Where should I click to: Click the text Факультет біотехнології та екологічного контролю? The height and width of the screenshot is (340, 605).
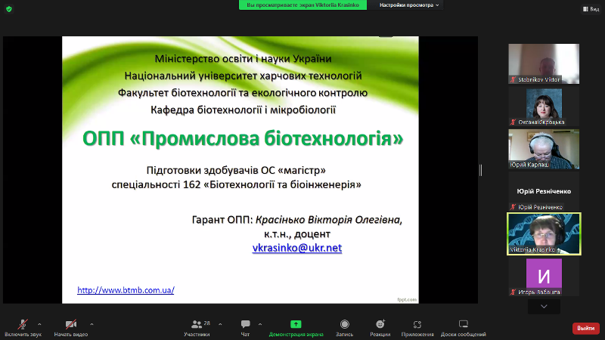(243, 93)
